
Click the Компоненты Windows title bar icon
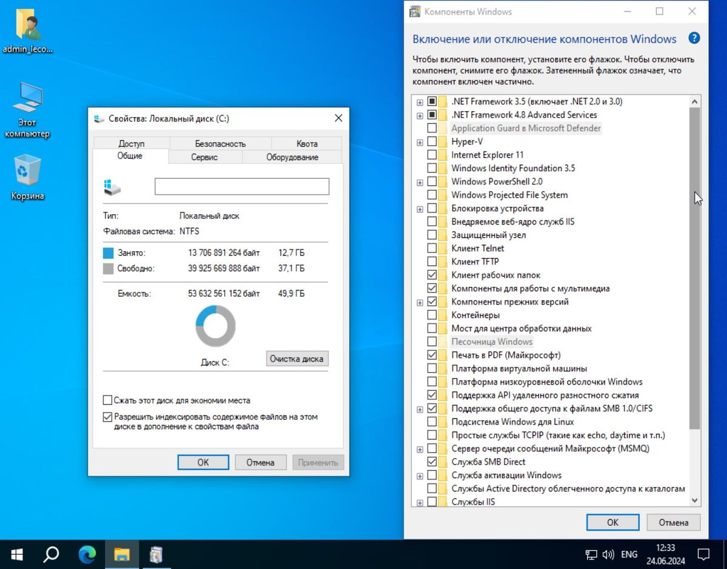[415, 12]
